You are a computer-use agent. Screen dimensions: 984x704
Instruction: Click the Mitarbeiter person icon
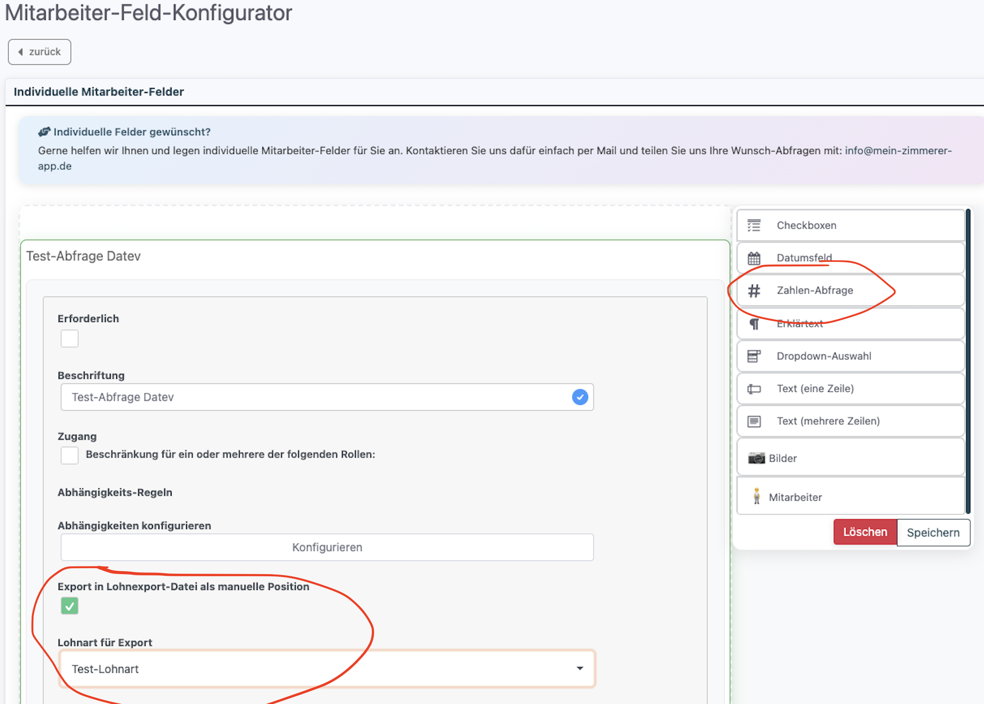pos(756,497)
